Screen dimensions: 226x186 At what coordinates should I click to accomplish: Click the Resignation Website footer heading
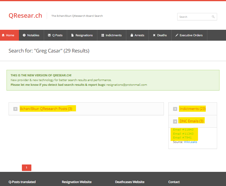[77, 182]
